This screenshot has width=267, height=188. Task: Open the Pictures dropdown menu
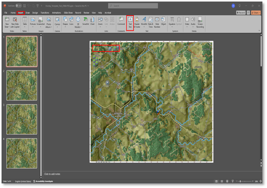(33, 27)
